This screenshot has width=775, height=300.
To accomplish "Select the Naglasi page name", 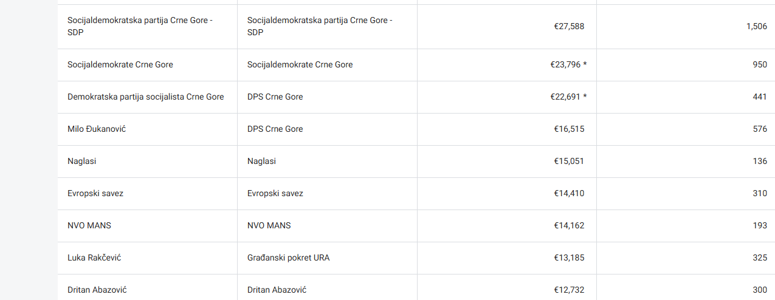I will (x=82, y=162).
